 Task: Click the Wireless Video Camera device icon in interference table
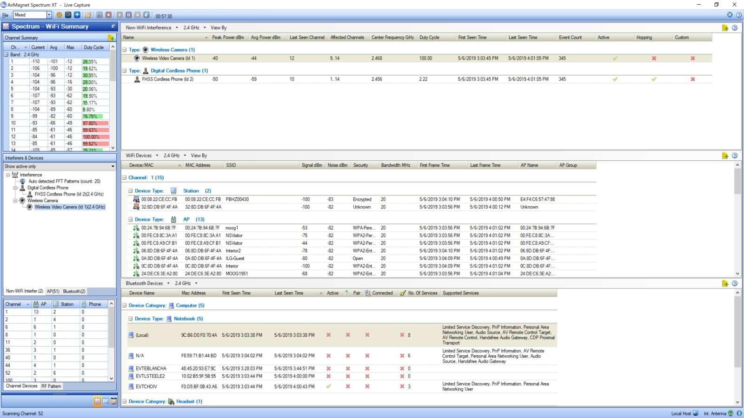click(x=137, y=58)
